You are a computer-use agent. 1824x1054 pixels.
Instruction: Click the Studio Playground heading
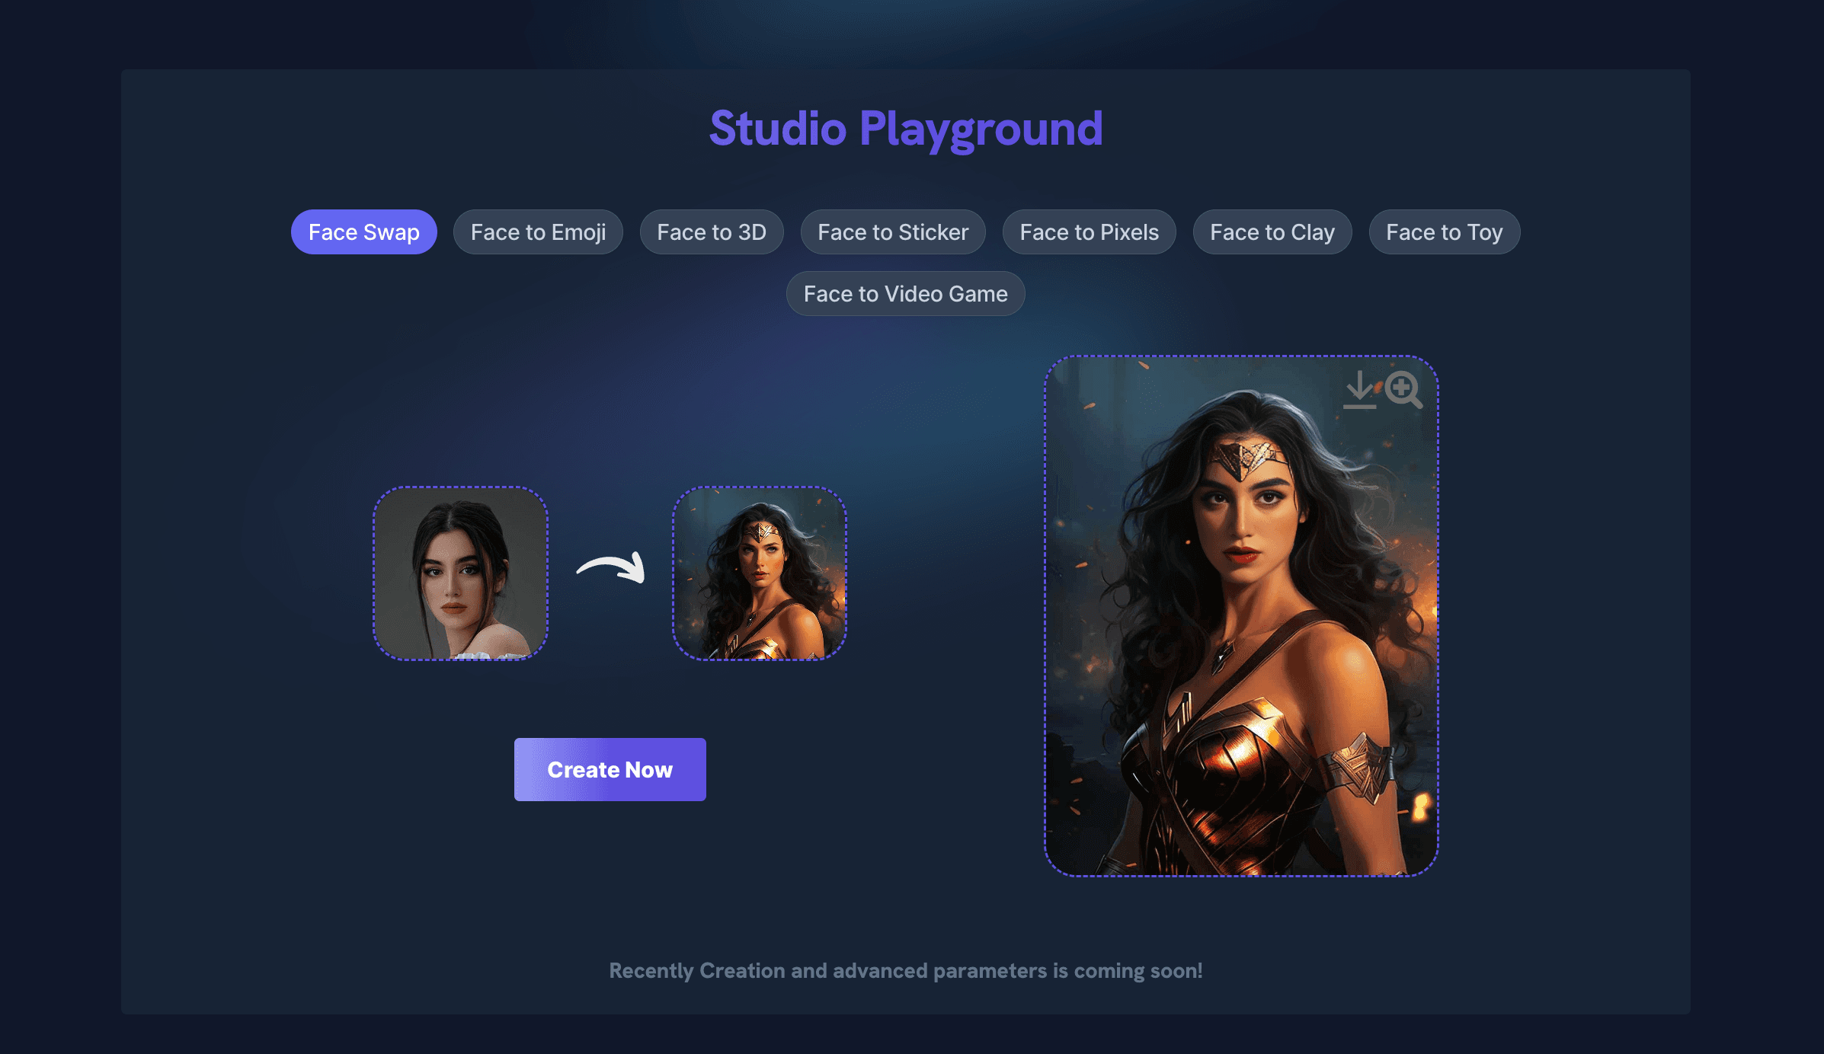(x=905, y=128)
